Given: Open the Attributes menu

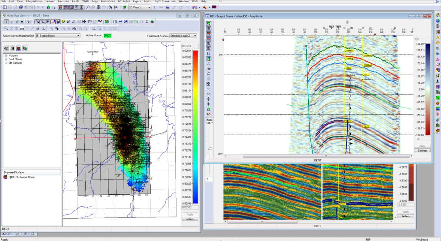Looking at the screenshot, I should click(x=124, y=1).
